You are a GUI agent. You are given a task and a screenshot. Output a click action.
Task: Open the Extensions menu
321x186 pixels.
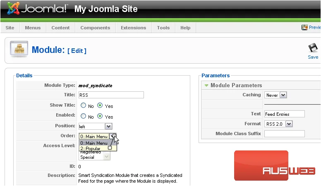click(x=134, y=28)
